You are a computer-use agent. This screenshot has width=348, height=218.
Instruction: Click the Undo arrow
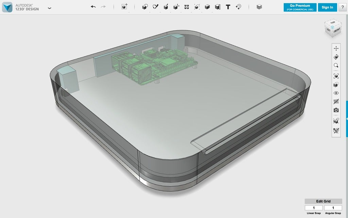click(93, 7)
